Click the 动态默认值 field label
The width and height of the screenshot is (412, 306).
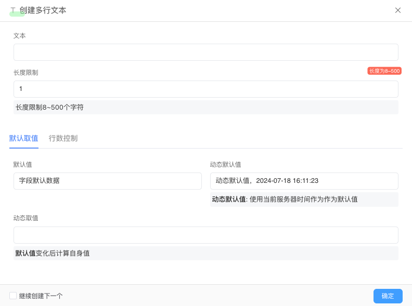(x=225, y=165)
